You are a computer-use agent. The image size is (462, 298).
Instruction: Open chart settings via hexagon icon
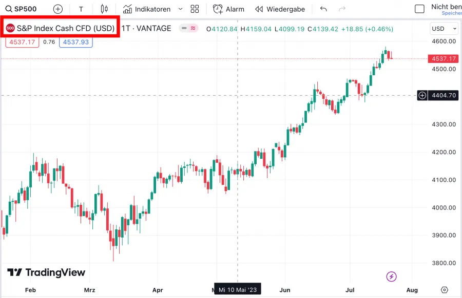click(x=445, y=290)
